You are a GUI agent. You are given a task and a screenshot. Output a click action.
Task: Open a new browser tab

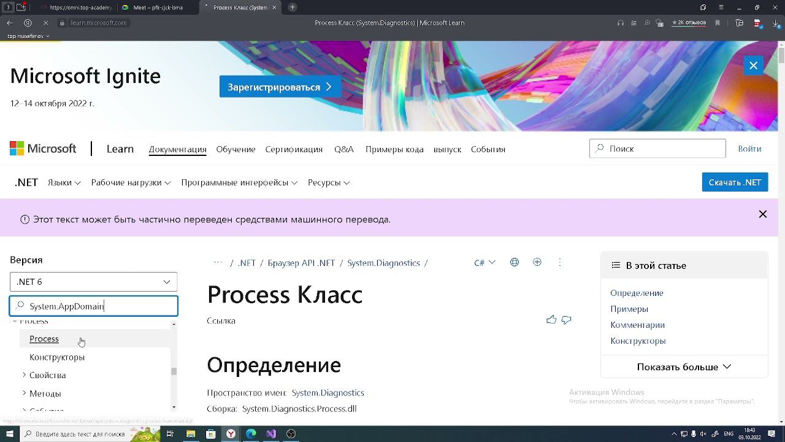(x=293, y=7)
